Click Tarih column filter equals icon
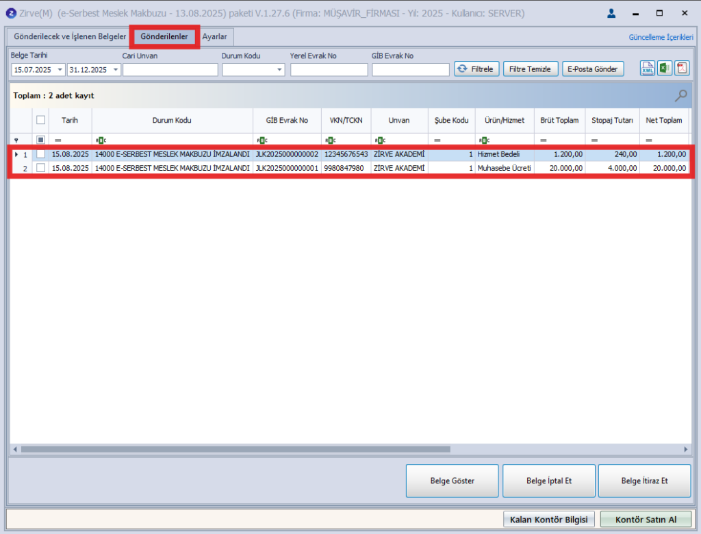The height and width of the screenshot is (534, 701). point(58,140)
